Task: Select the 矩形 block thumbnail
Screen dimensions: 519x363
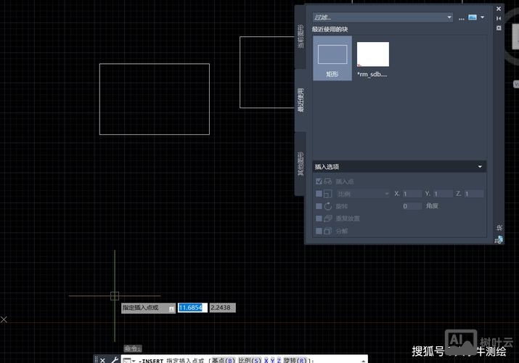Action: [x=332, y=57]
